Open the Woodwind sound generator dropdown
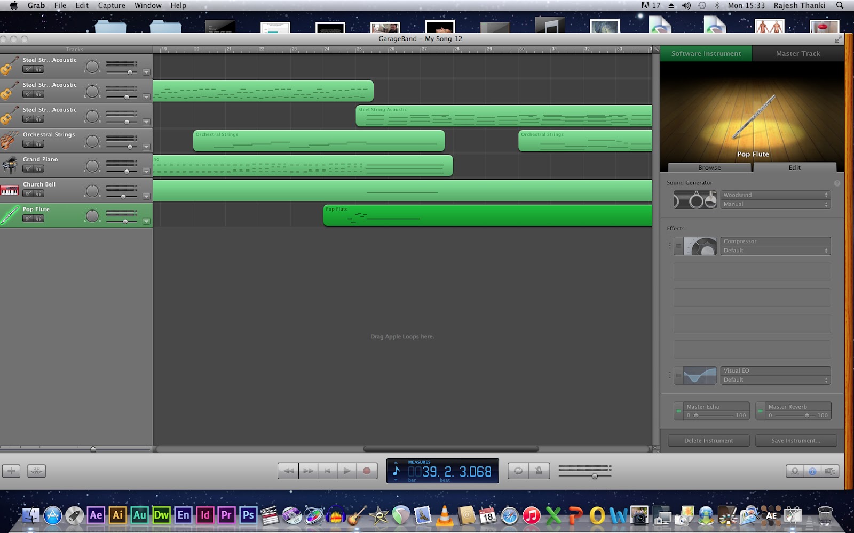The image size is (854, 533). tap(776, 195)
